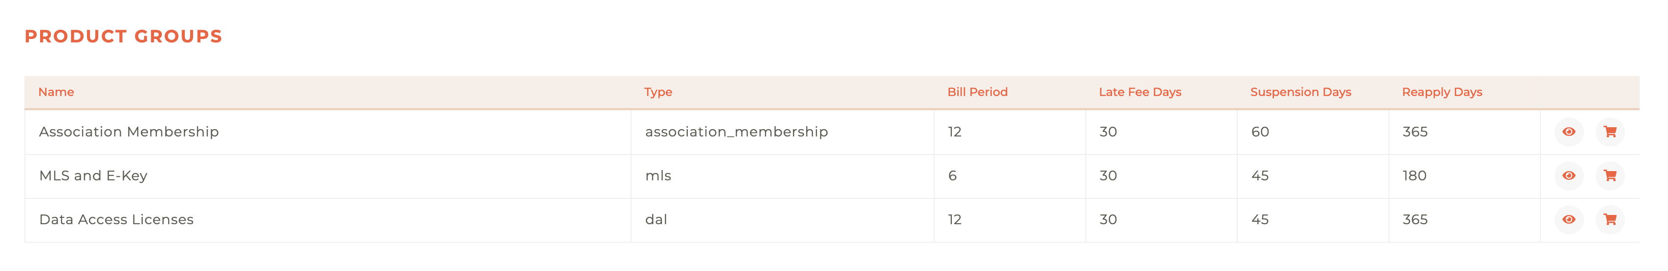
Task: Click the Reapply Days column header
Action: pos(1442,92)
